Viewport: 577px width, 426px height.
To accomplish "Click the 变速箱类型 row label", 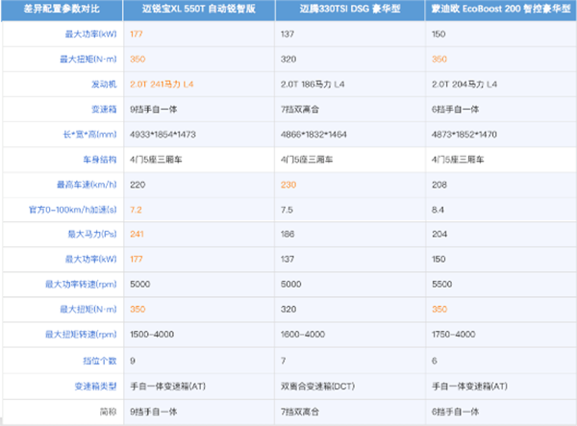I will coord(95,387).
